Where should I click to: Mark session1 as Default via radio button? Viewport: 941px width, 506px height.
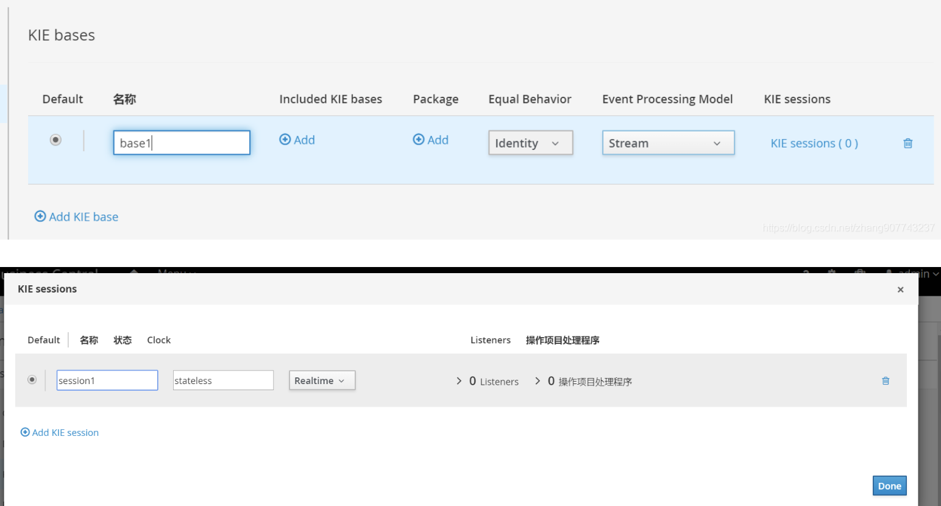click(x=32, y=379)
